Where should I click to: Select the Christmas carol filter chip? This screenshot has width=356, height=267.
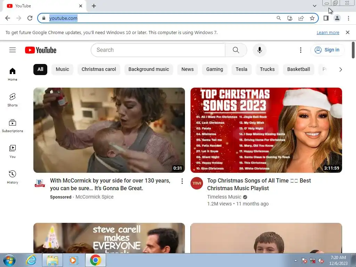[x=99, y=69]
